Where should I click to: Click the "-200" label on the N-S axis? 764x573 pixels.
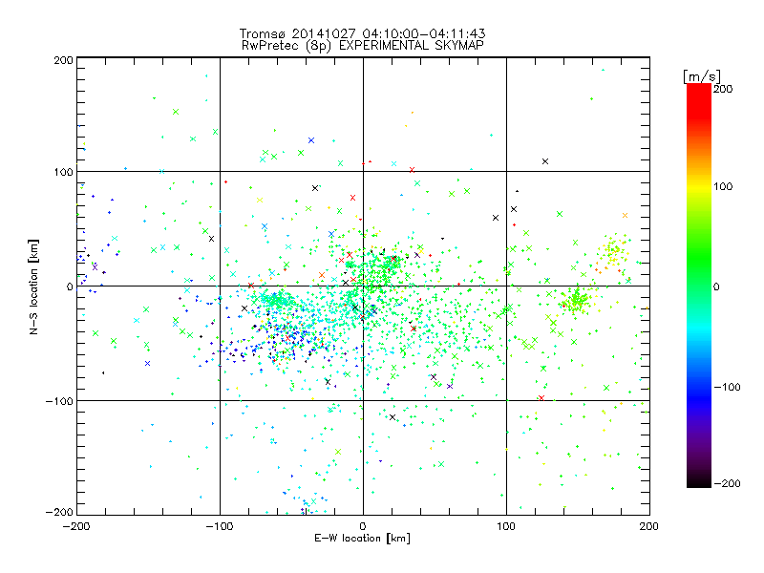click(x=59, y=512)
